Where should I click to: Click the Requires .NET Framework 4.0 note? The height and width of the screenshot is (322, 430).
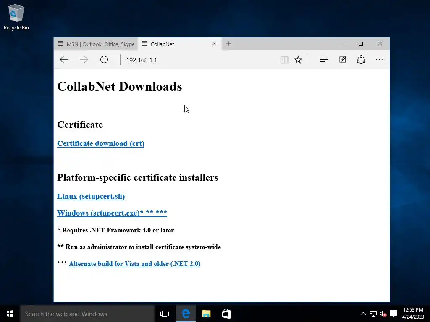point(115,230)
